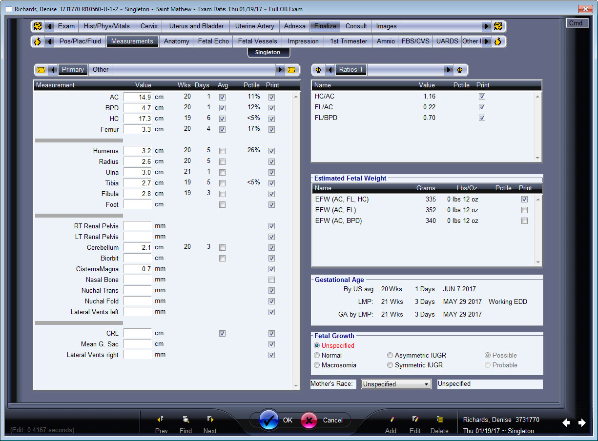The image size is (598, 441).
Task: Open the Fetal Echo tab
Action: (x=213, y=41)
